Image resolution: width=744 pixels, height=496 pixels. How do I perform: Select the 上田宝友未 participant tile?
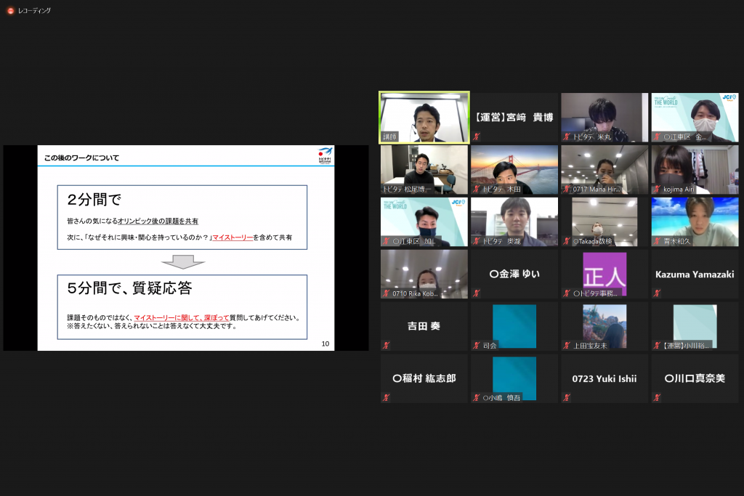(x=604, y=326)
